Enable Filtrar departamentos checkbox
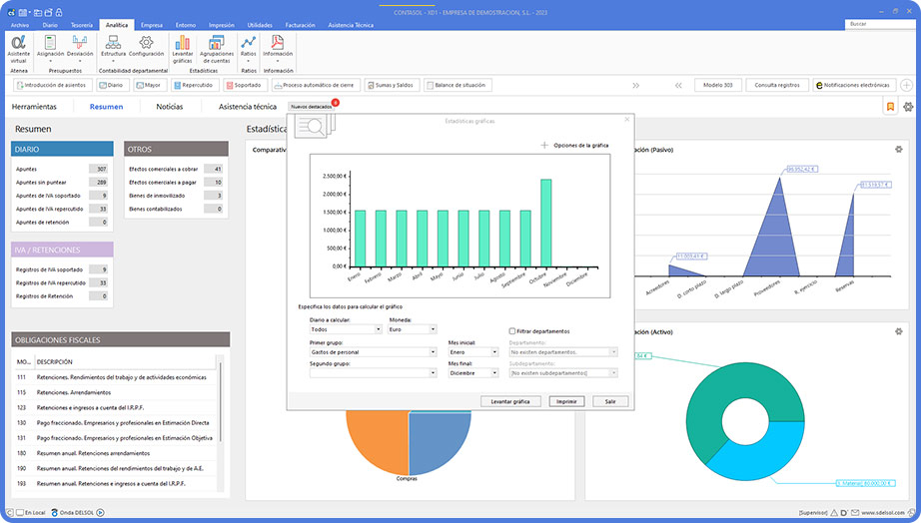The width and height of the screenshot is (921, 523). click(x=512, y=331)
